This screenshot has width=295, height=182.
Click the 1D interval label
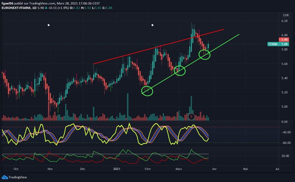pyautogui.click(x=34, y=8)
